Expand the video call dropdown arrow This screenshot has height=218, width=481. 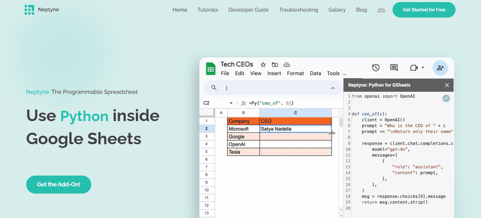pos(423,68)
